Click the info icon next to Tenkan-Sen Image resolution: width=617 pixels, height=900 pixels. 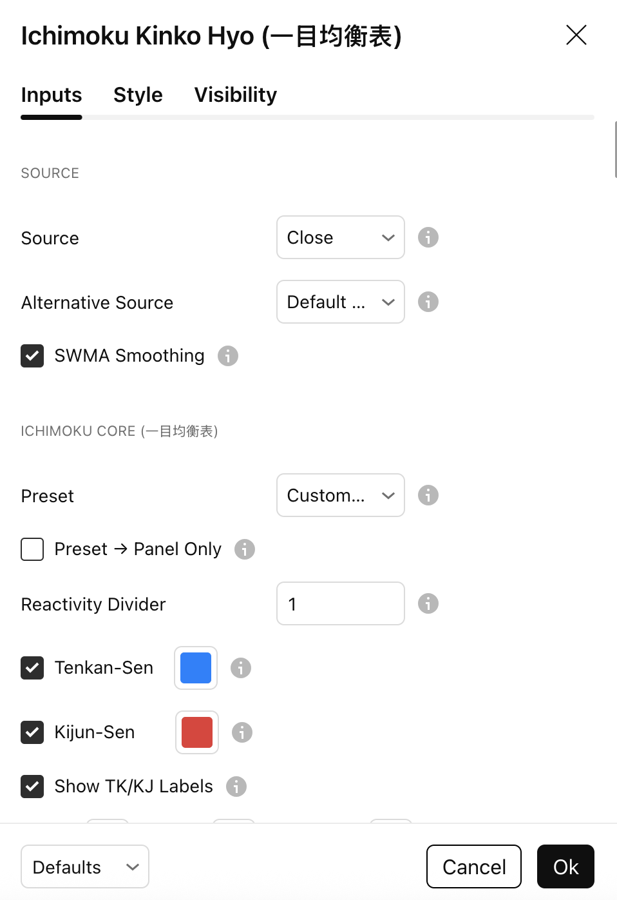click(241, 668)
